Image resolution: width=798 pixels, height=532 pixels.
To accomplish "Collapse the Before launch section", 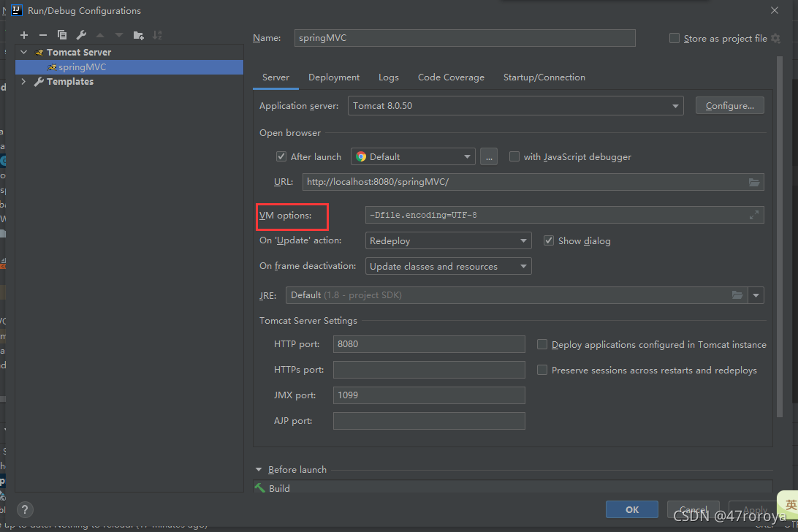I will click(259, 470).
